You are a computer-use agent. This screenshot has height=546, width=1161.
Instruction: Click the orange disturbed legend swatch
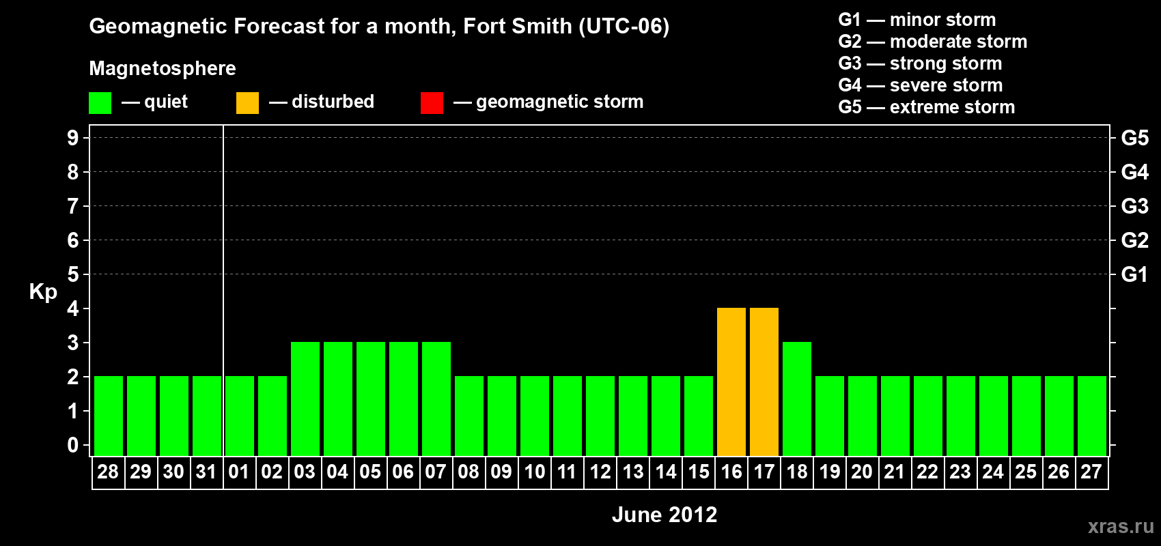tap(247, 103)
